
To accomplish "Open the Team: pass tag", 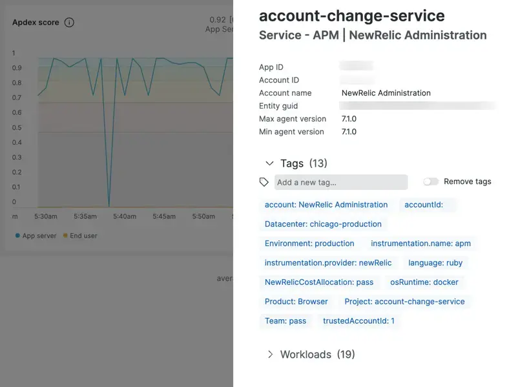I will tap(286, 321).
